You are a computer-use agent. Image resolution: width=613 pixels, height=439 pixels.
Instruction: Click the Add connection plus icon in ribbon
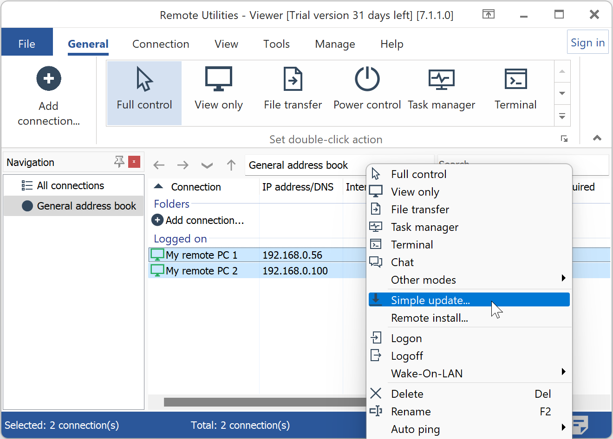pos(49,79)
